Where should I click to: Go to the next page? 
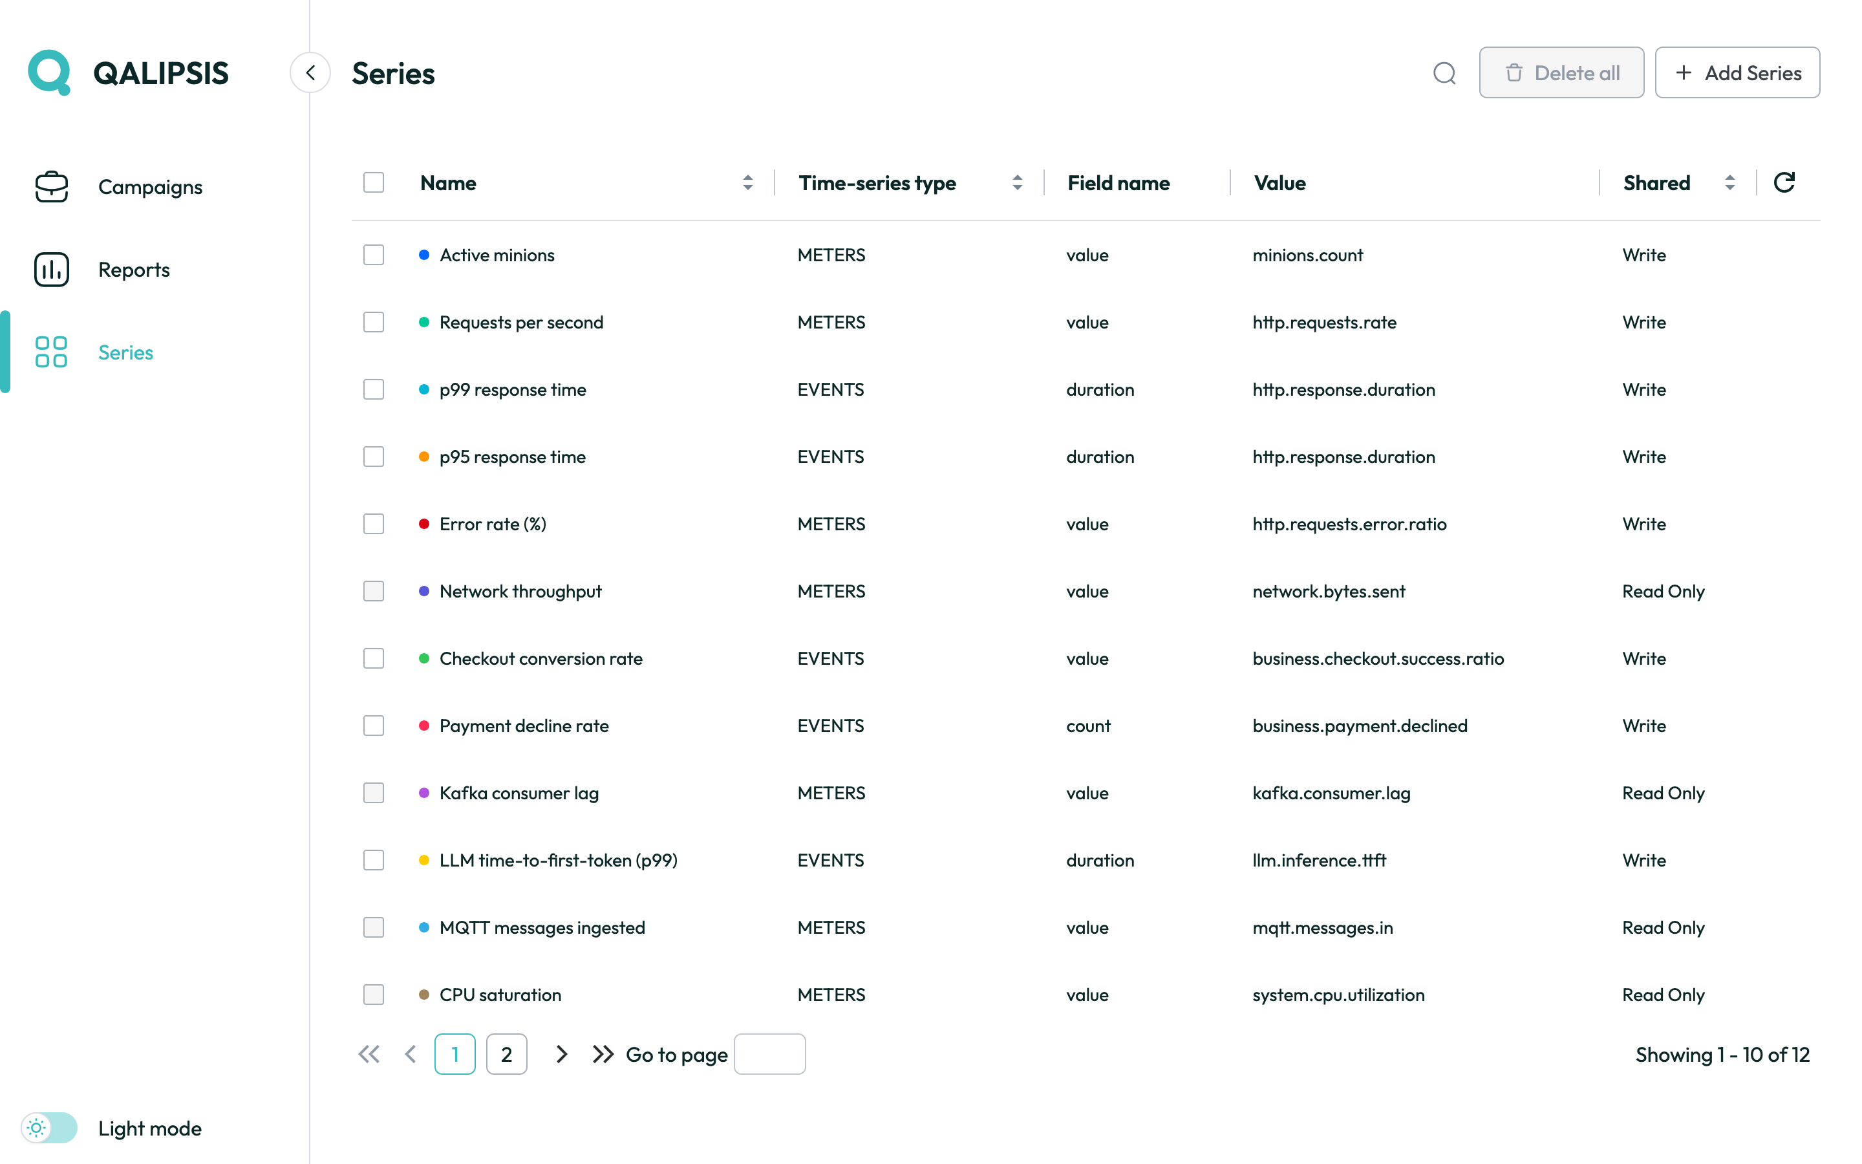coord(562,1054)
